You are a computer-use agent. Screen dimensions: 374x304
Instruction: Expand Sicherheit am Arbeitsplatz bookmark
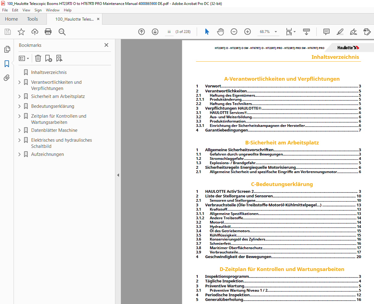pyautogui.click(x=19, y=96)
